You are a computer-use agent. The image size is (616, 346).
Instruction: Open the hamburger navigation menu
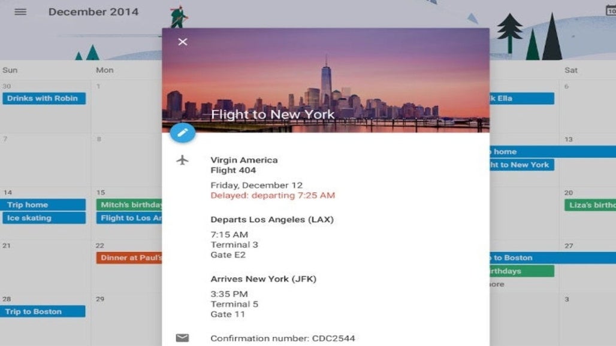pyautogui.click(x=20, y=12)
